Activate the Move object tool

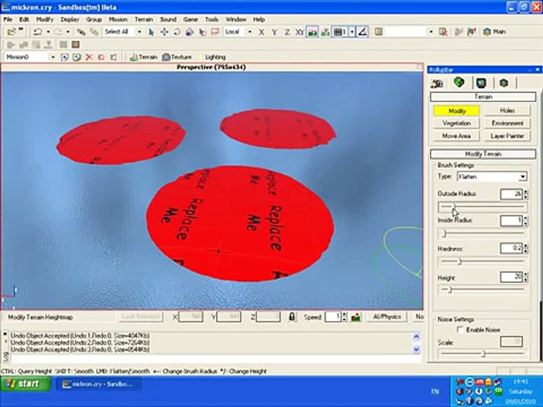coord(164,32)
